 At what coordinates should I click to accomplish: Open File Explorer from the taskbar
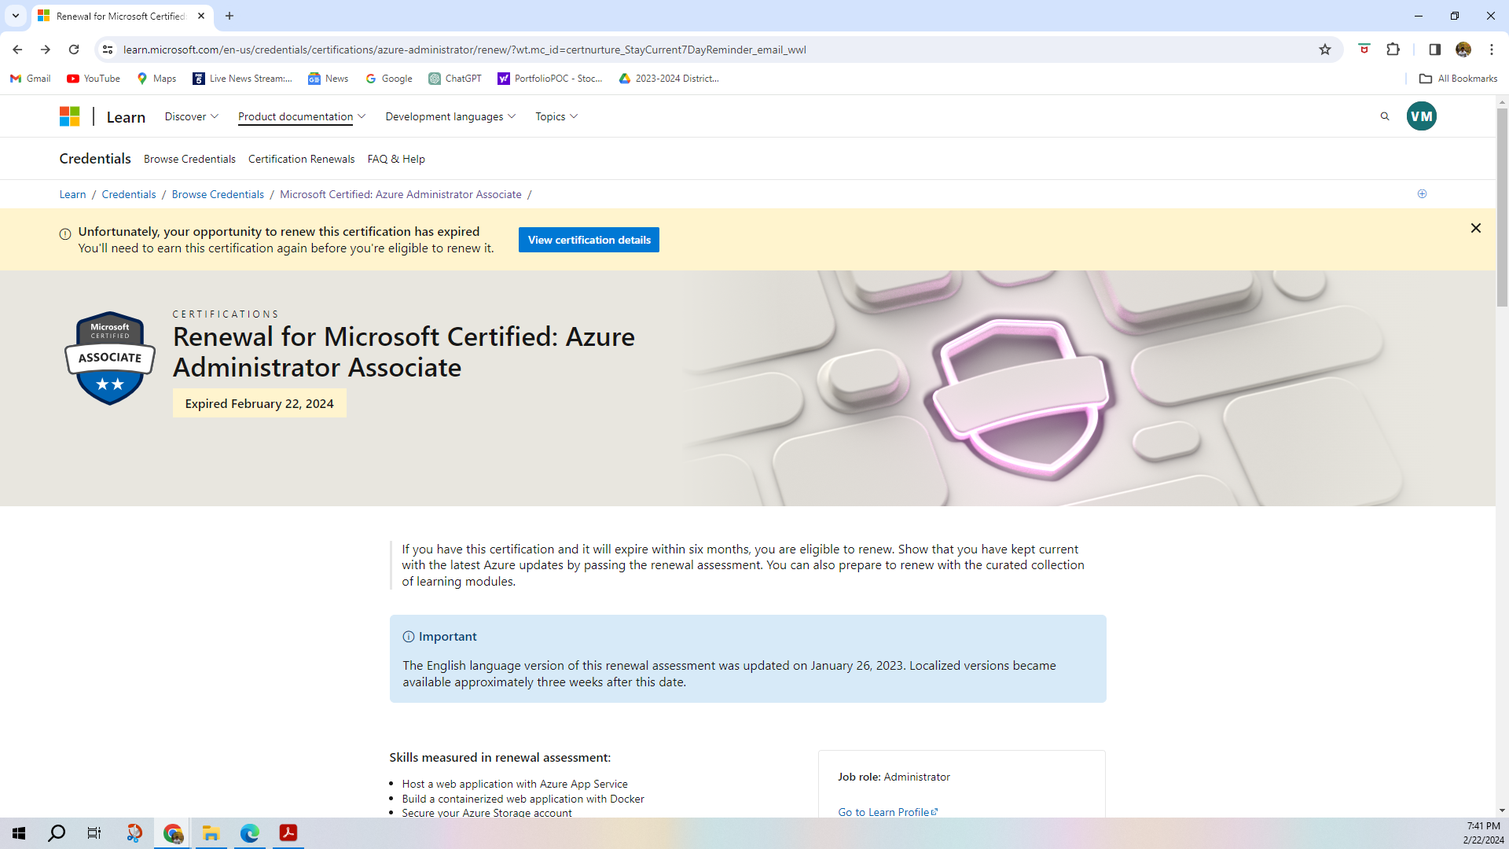[x=211, y=832]
